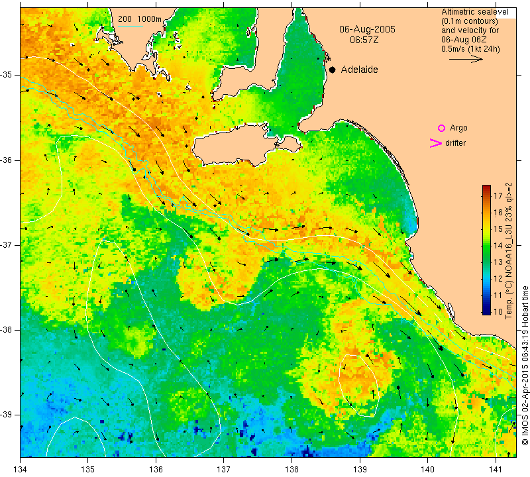The image size is (530, 477).
Task: Click the longitude label 138
Action: click(x=291, y=469)
